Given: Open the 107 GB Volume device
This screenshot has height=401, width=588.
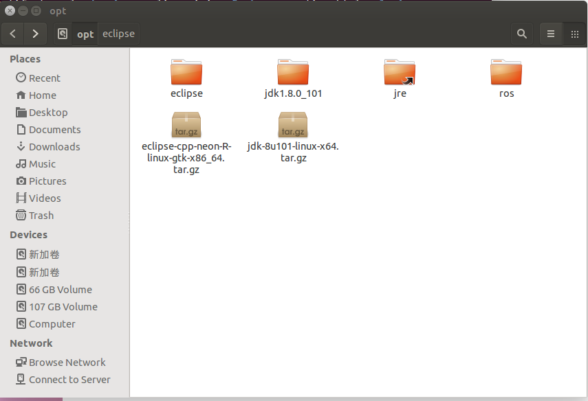Looking at the screenshot, I should point(65,307).
